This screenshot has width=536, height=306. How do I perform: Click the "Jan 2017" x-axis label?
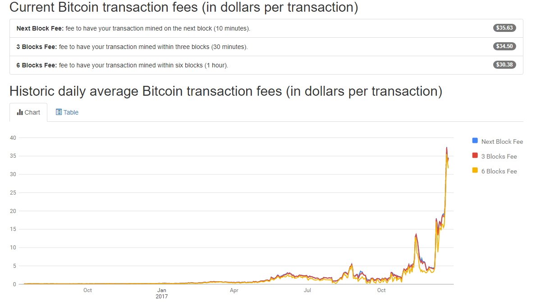point(161,293)
